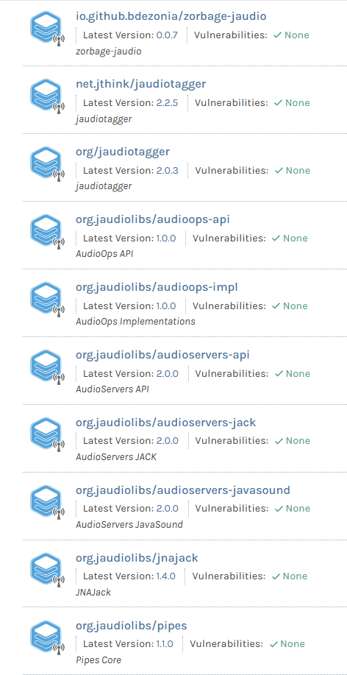Click the org.jaudiolibs/pipes package icon

(x=47, y=637)
